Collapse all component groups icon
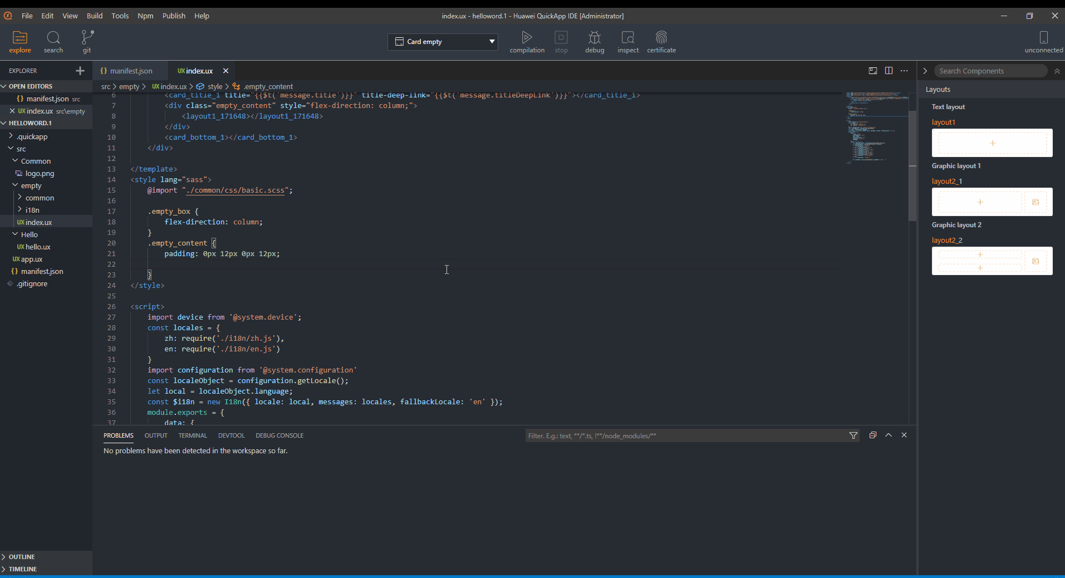 1057,71
